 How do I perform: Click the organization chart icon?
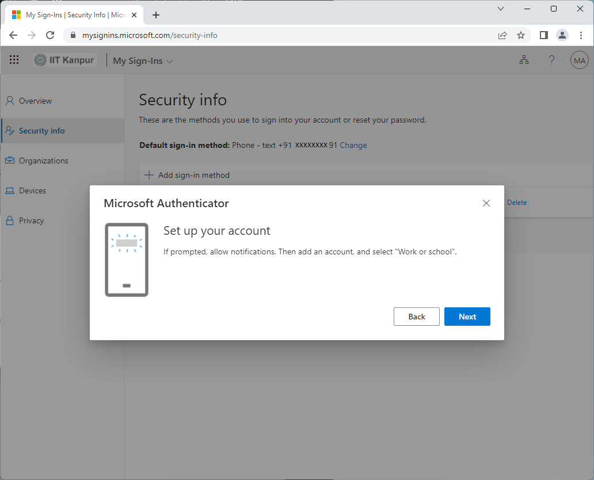tap(524, 60)
